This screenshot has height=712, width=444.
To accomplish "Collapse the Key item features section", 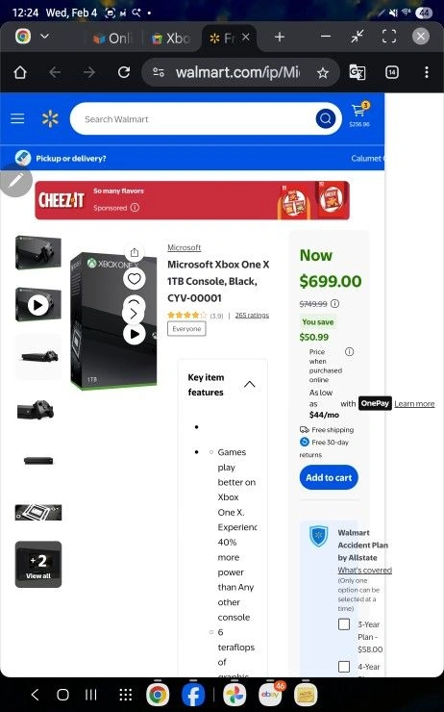I will (x=250, y=384).
